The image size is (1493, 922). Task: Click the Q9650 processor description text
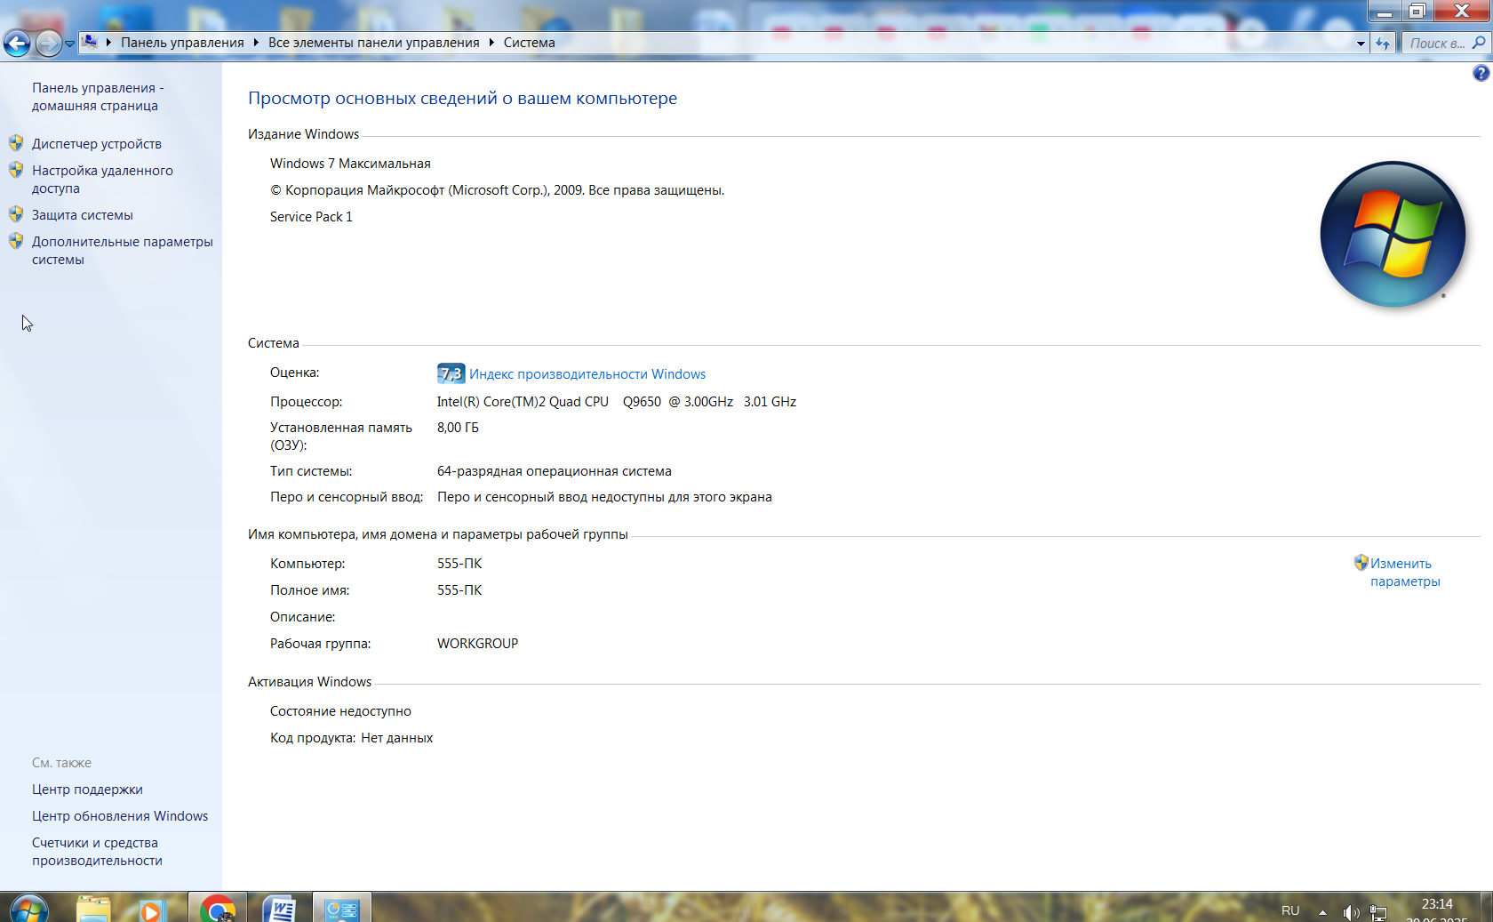617,402
